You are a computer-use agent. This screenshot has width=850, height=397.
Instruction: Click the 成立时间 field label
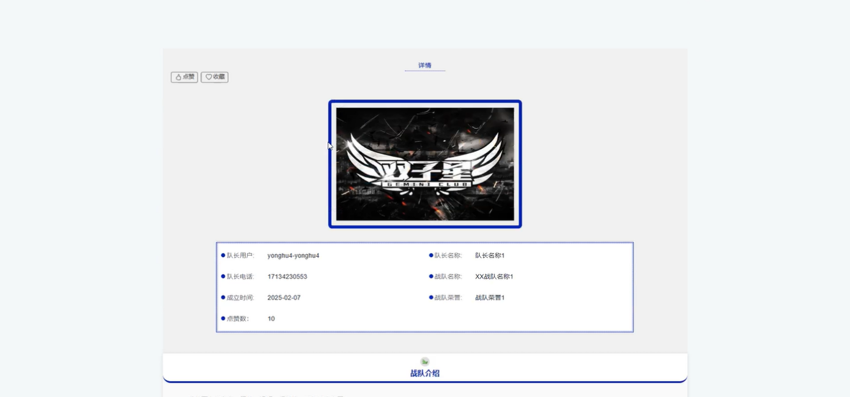tap(241, 298)
